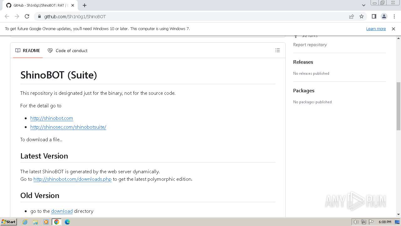
Task: Dismiss the Chrome update notification bar
Action: click(393, 29)
